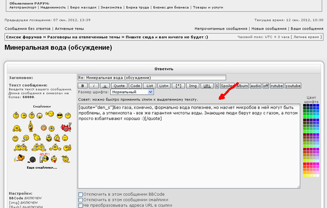Open the Еще смайлики link
327x208 pixels.
(42, 167)
